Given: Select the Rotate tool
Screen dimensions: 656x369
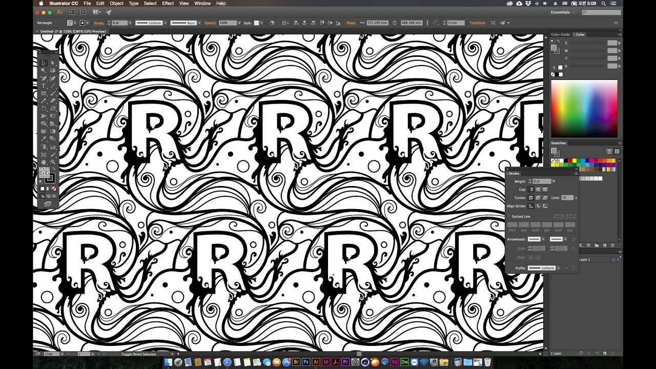Looking at the screenshot, I should click(x=43, y=109).
